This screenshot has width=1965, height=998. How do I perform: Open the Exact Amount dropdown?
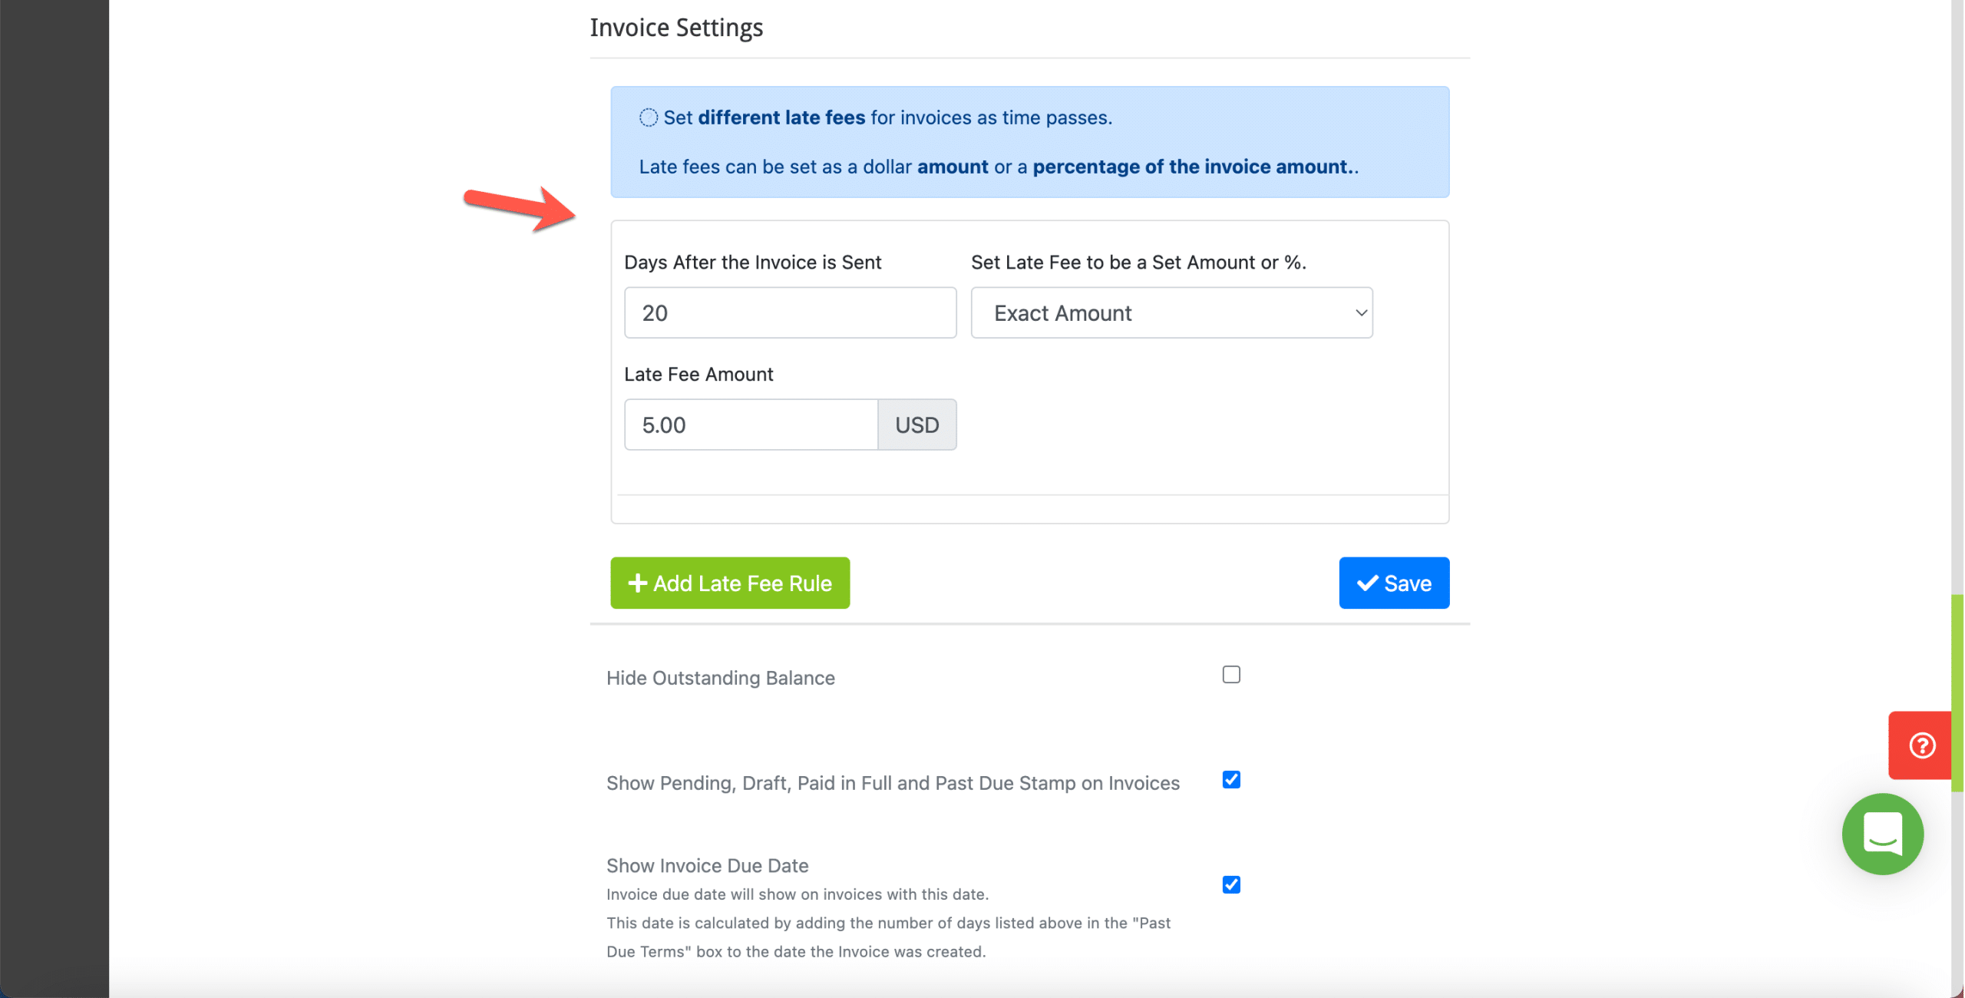(1171, 312)
